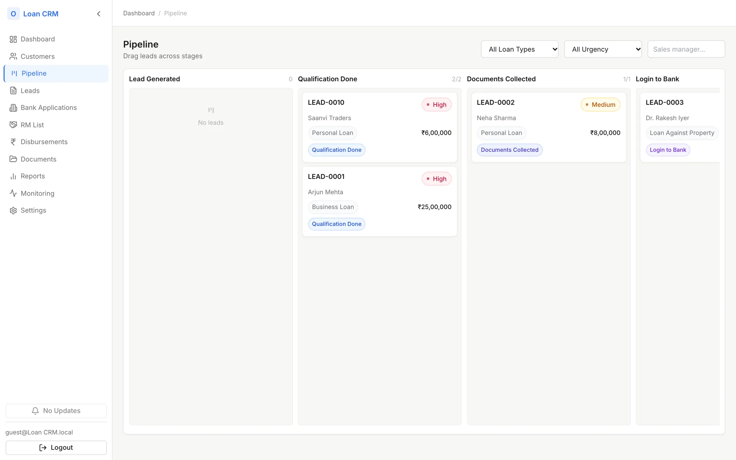Click the Customers people icon
The height and width of the screenshot is (460, 736).
(13, 56)
